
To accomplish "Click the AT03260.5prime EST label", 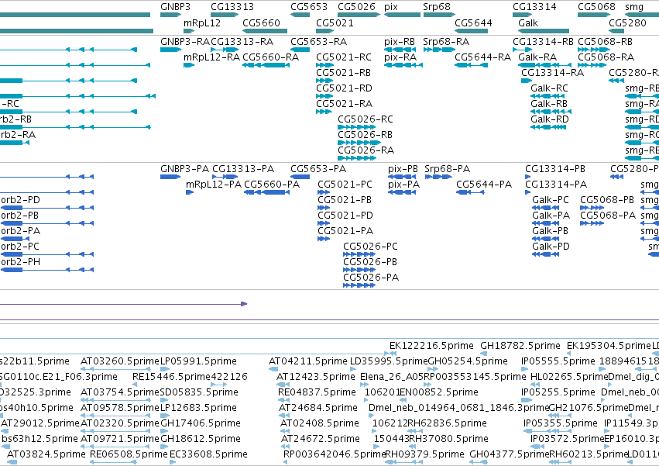I will pos(120,361).
